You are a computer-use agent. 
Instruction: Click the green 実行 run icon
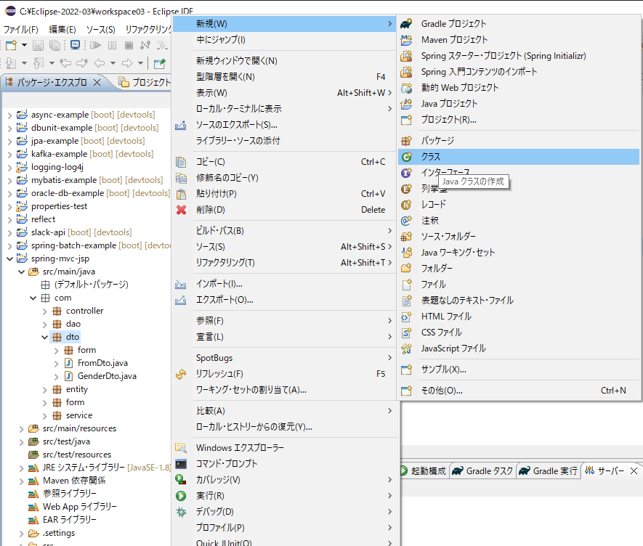pyautogui.click(x=181, y=496)
